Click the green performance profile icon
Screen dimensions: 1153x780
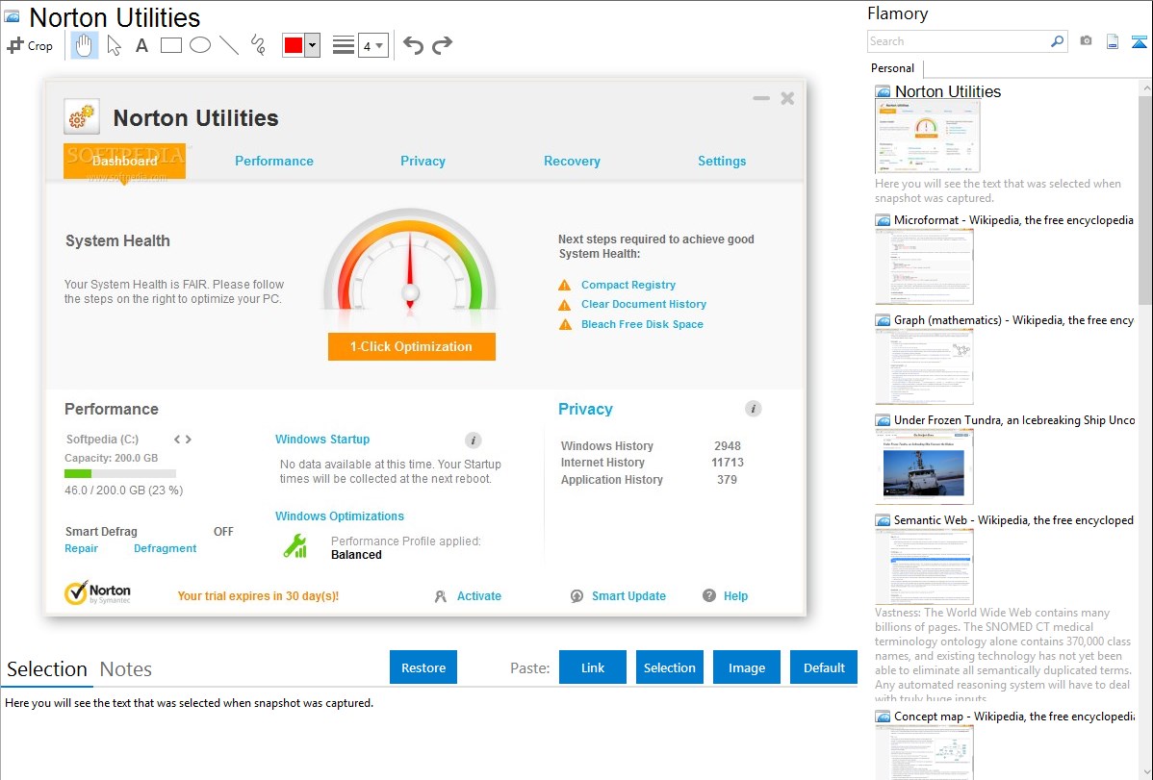[295, 546]
